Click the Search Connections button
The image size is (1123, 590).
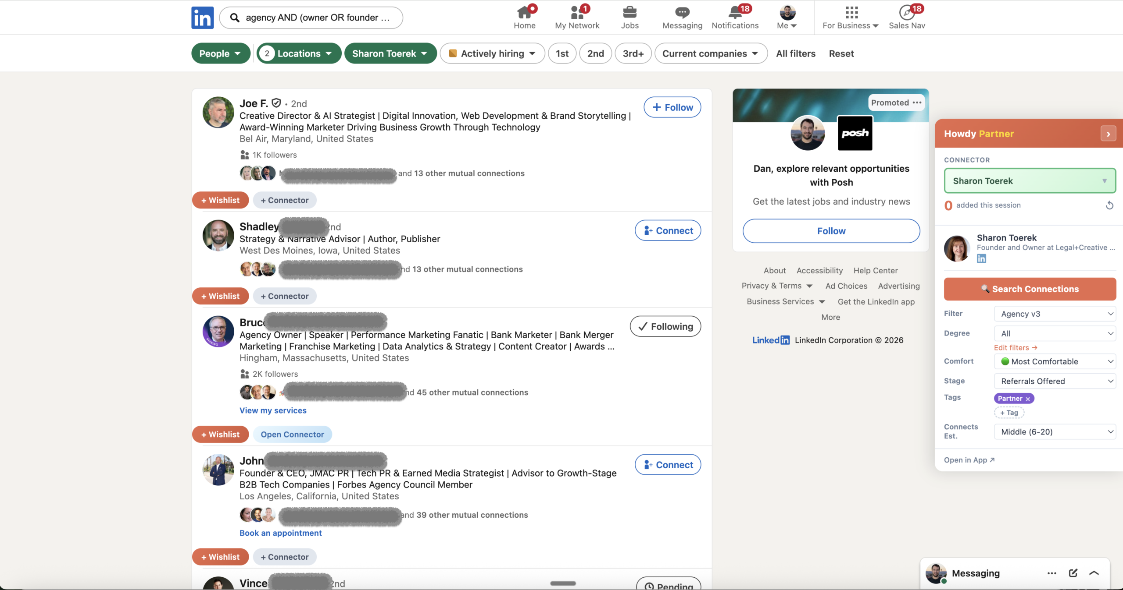point(1030,289)
